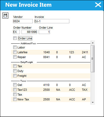Screen dimensions: 104x117
Task: Check the Latefee checkbox
Action: [x=15, y=52]
